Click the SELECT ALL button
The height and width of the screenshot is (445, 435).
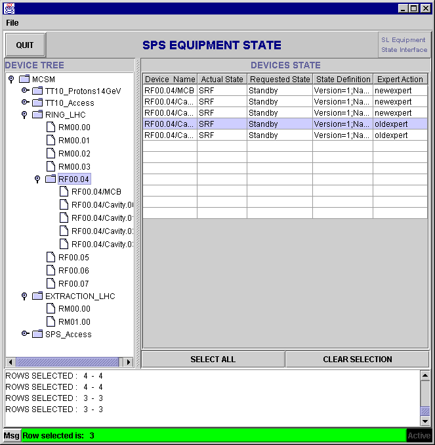click(x=213, y=360)
